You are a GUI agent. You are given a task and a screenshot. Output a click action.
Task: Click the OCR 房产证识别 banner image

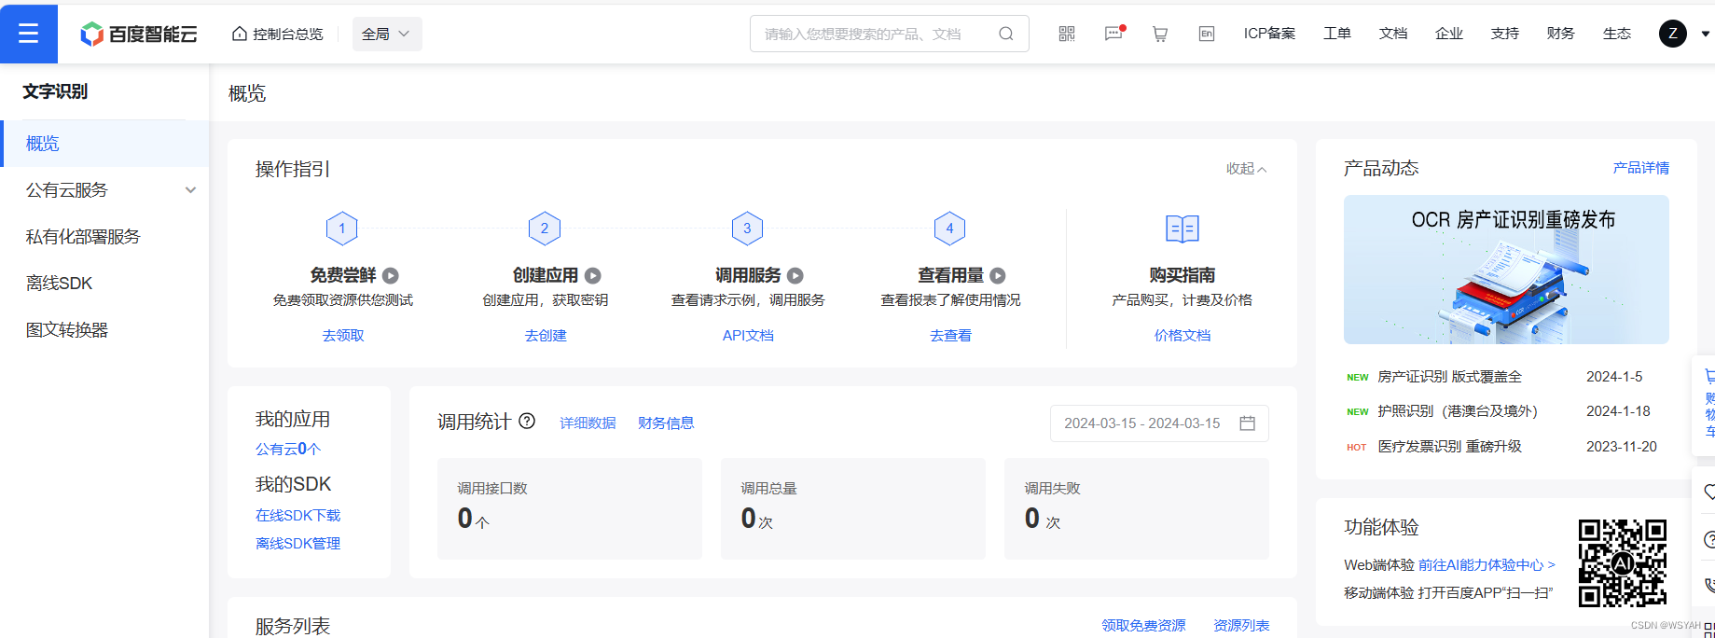click(1506, 270)
